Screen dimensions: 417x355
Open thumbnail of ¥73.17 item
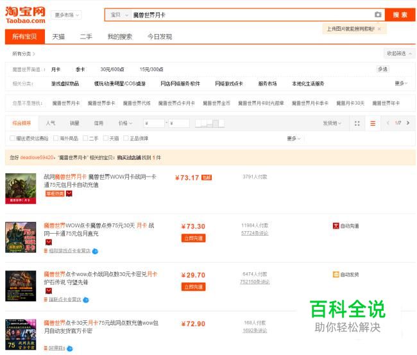(21, 189)
